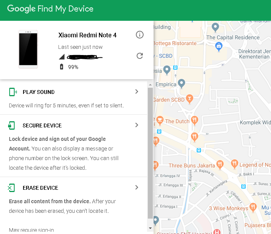The image size is (271, 234).
Task: Click Last seen just now text
Action: pos(80,47)
